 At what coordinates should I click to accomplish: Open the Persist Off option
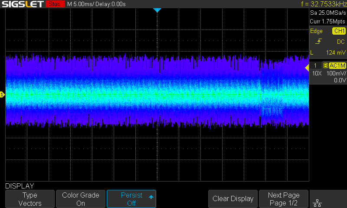click(x=131, y=199)
